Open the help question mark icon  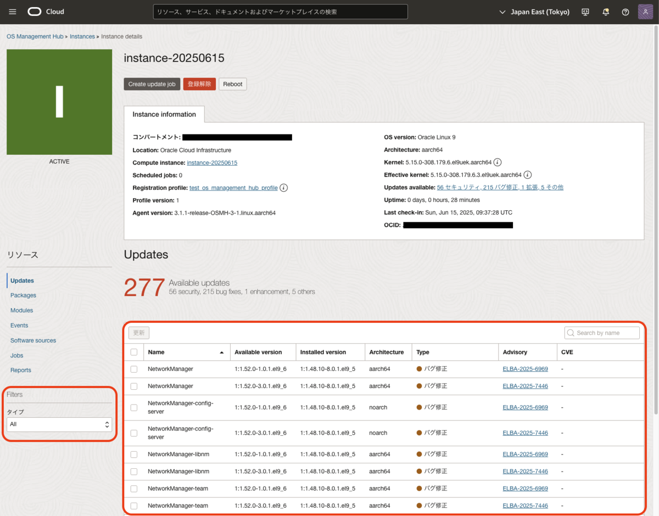pyautogui.click(x=626, y=12)
